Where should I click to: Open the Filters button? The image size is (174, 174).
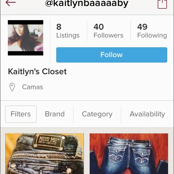coord(21,114)
